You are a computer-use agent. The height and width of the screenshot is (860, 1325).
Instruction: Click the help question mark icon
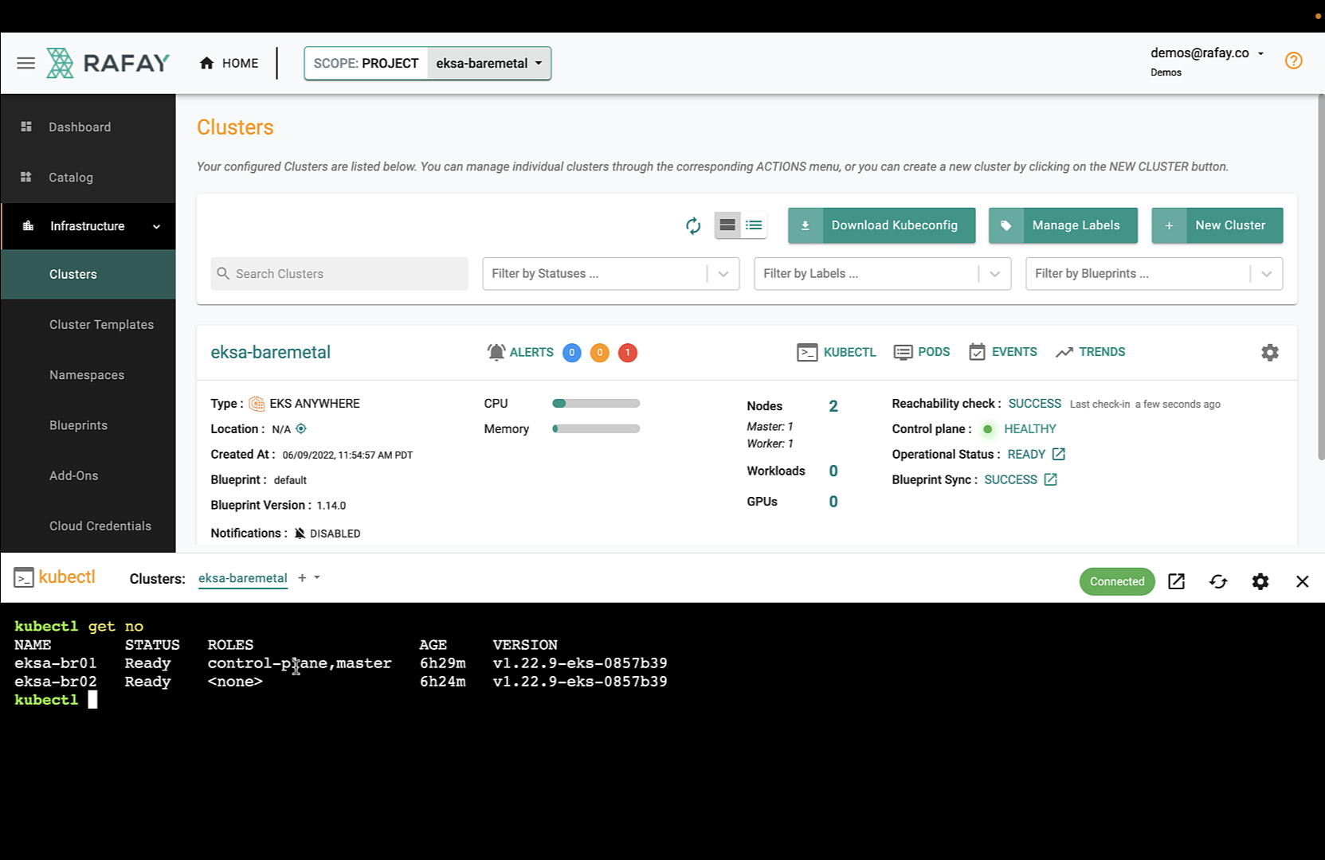(1293, 61)
